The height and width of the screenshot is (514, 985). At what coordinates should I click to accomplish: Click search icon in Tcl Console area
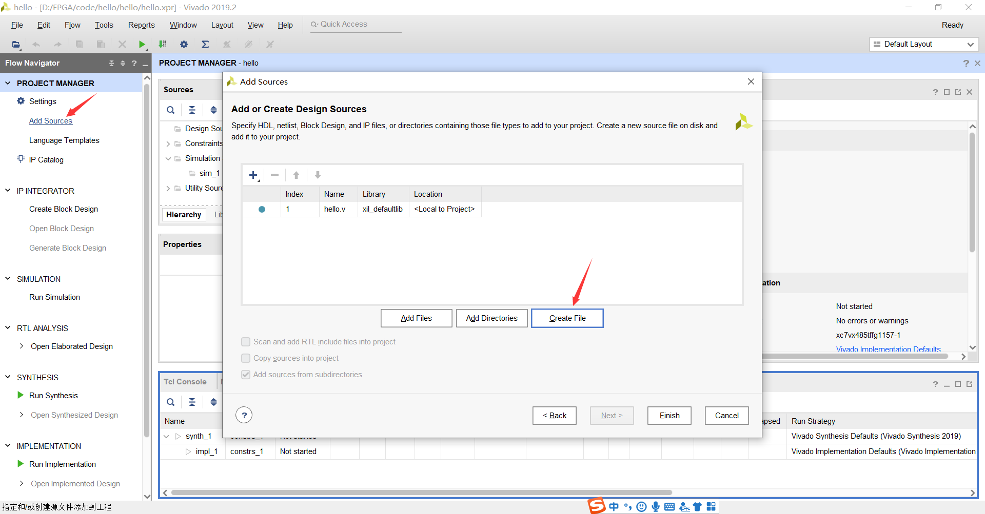coord(171,402)
